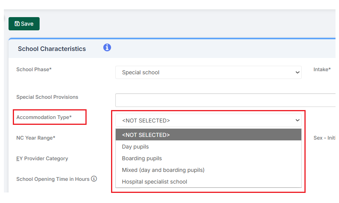Click the EY Provider Category label
The height and width of the screenshot is (203, 339).
click(x=42, y=158)
